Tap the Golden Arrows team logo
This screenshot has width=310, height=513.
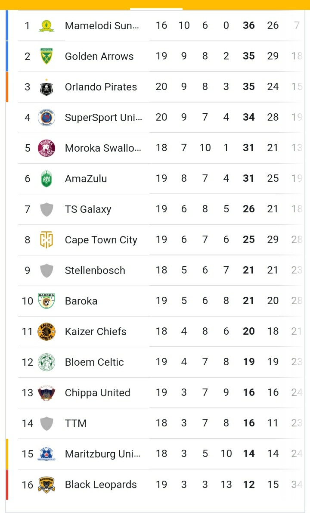[46, 56]
